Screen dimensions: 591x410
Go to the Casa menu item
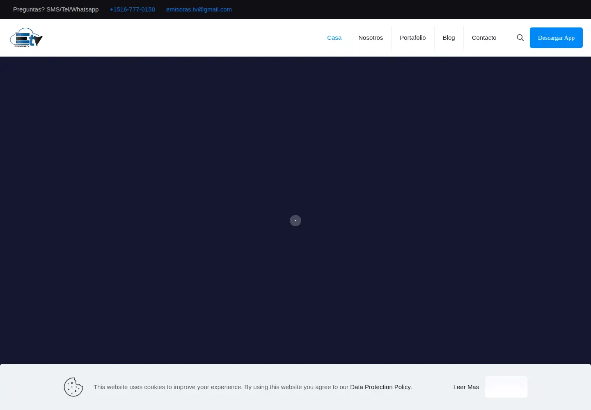click(334, 38)
